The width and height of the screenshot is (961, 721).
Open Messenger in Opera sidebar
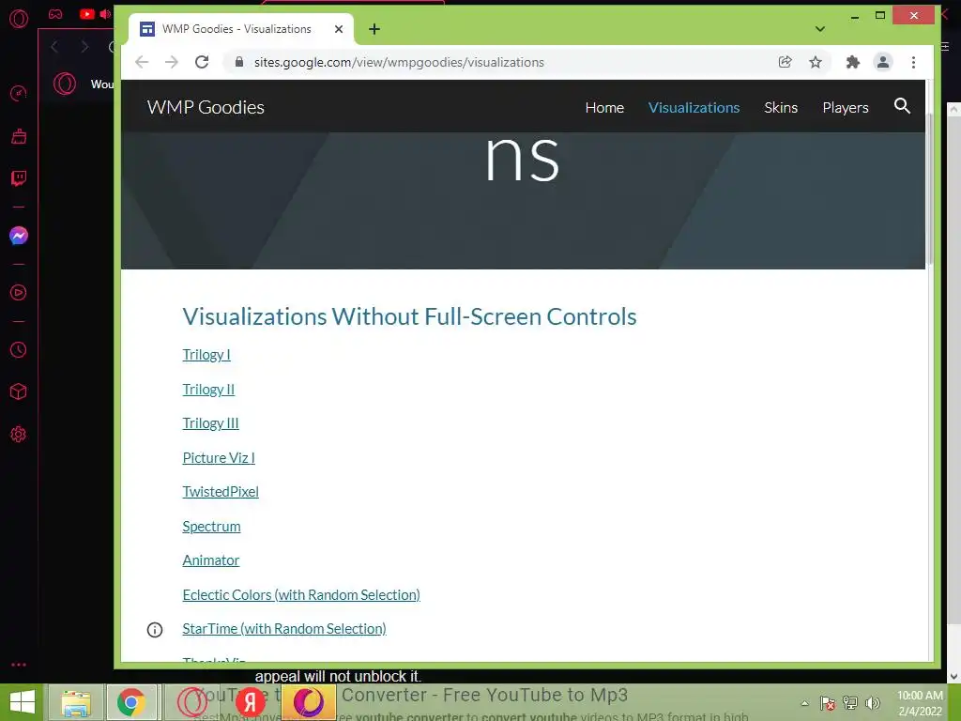(x=19, y=236)
